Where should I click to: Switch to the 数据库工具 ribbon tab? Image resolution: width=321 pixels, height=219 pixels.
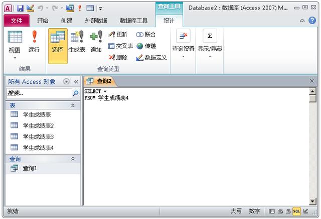[x=133, y=21]
